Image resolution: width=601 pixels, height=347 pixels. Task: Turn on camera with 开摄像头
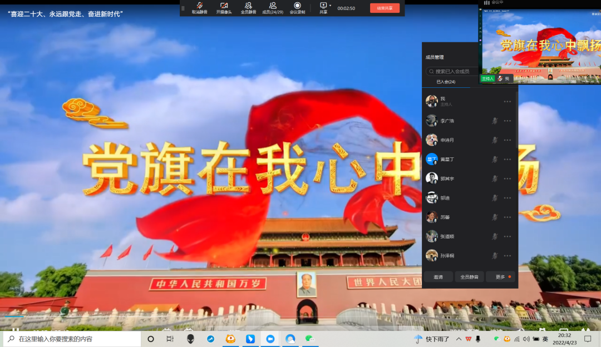[223, 6]
